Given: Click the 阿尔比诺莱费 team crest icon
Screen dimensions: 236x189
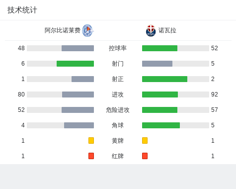Looking at the screenshot, I should tap(88, 30).
